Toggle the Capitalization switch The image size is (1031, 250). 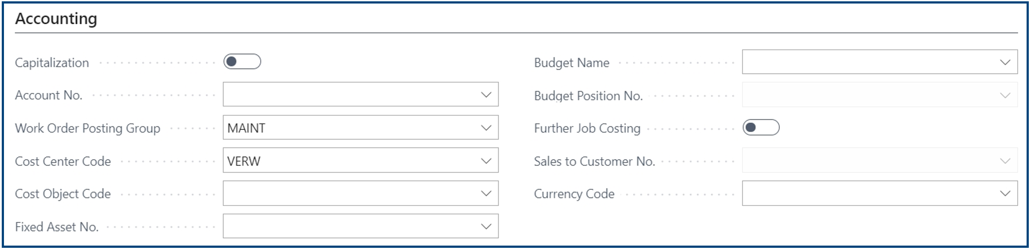tap(242, 62)
